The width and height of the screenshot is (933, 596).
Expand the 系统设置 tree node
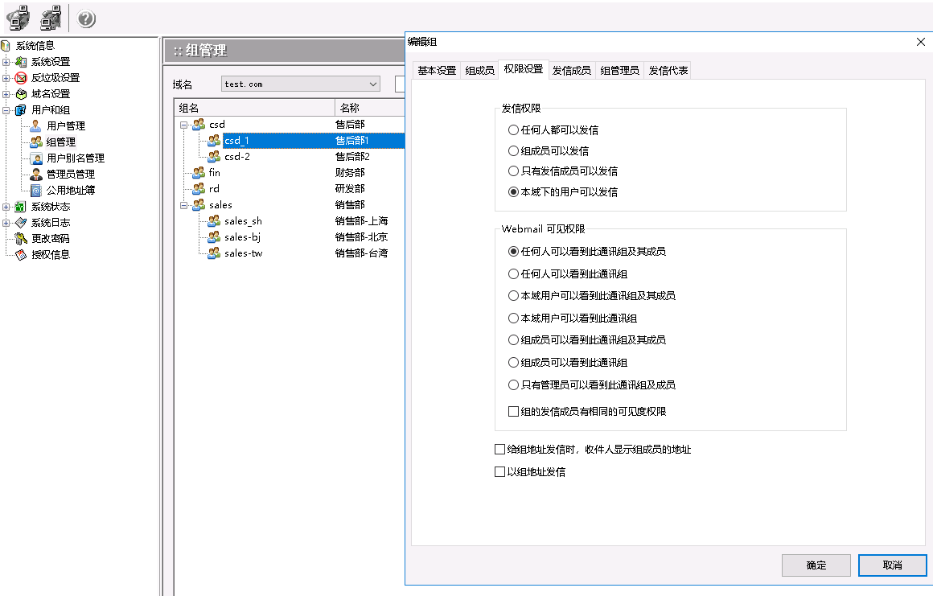[x=6, y=62]
